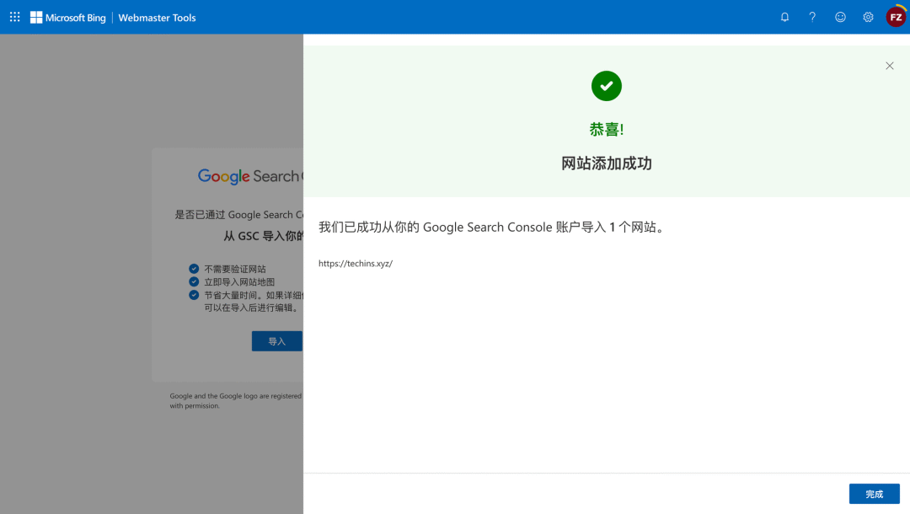910x514 pixels.
Task: Close the success panel with the X
Action: point(890,66)
